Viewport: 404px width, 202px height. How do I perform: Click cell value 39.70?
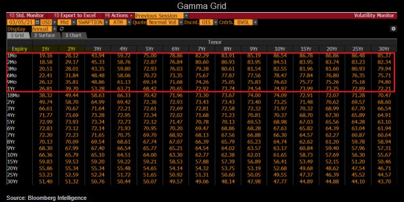click(72, 89)
